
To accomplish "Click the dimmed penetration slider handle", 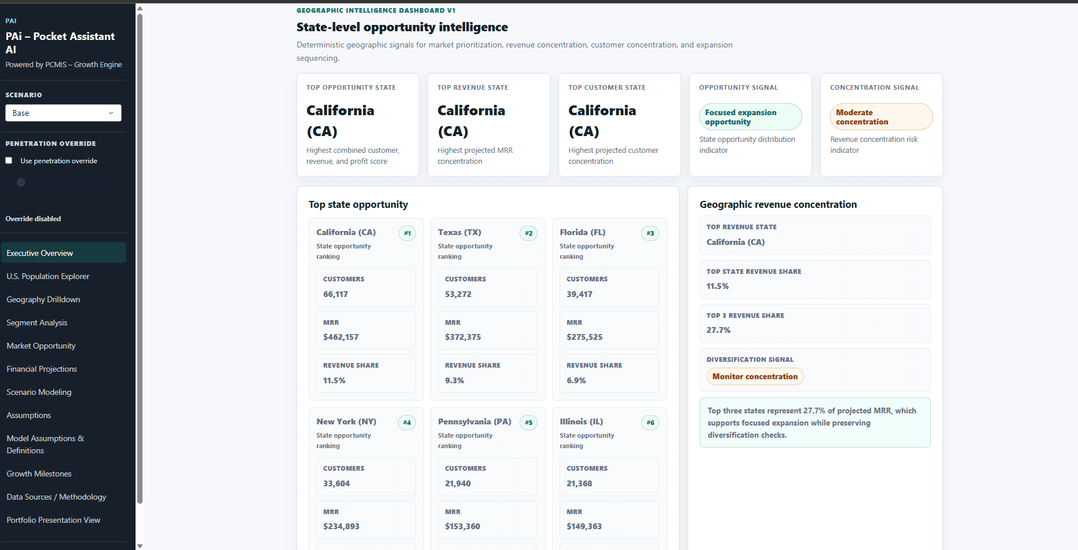I will coord(21,182).
